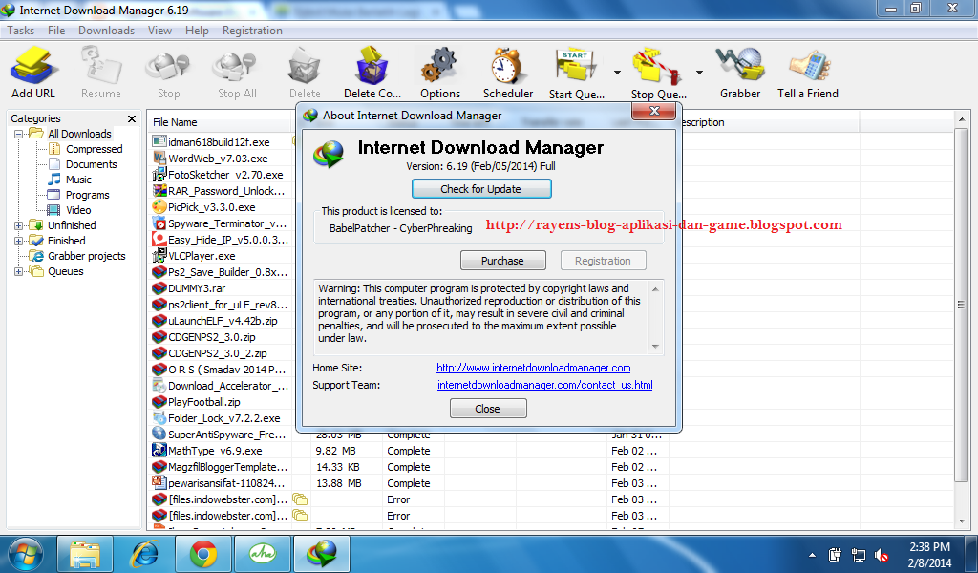Open Windows Explorer from taskbar
This screenshot has width=978, height=573.
[85, 554]
